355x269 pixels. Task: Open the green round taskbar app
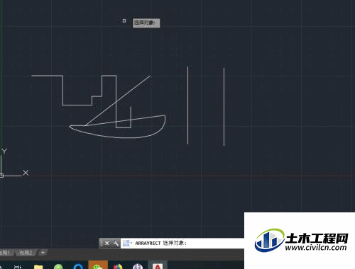[58, 267]
